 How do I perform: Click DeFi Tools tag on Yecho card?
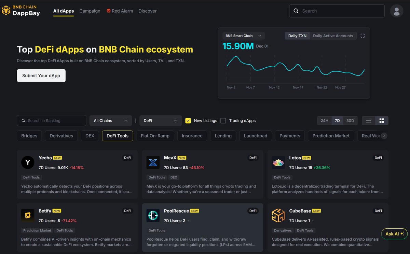tap(31, 177)
